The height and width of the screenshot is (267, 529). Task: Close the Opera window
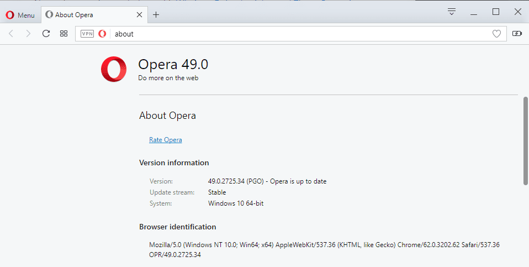tap(518, 12)
